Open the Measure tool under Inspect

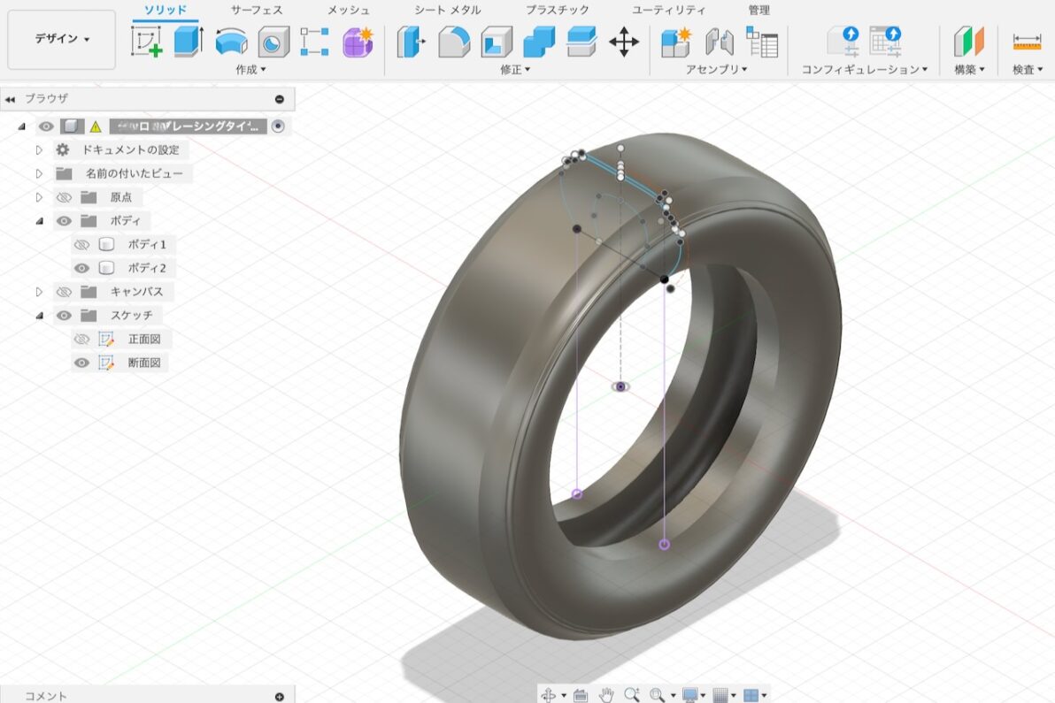pos(1027,42)
